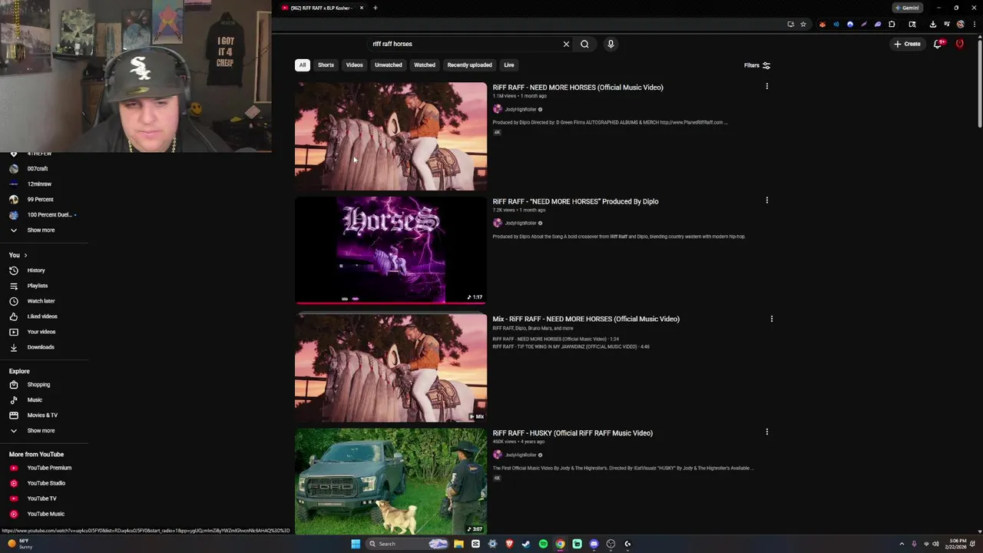Close the RiFF RAFF browser tab
The width and height of the screenshot is (983, 553).
click(362, 8)
